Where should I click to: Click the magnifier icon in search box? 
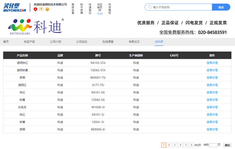149,7
